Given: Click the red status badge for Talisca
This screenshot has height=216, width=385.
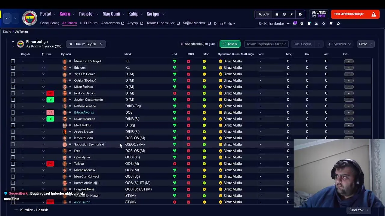Looking at the screenshot, I should point(50,163).
